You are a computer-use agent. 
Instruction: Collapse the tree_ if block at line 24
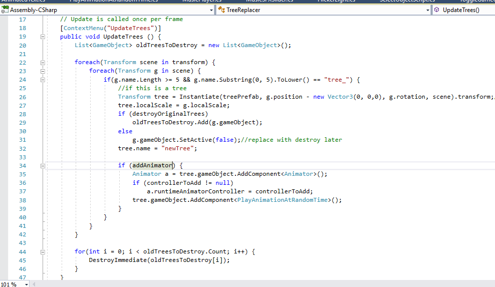click(x=43, y=80)
